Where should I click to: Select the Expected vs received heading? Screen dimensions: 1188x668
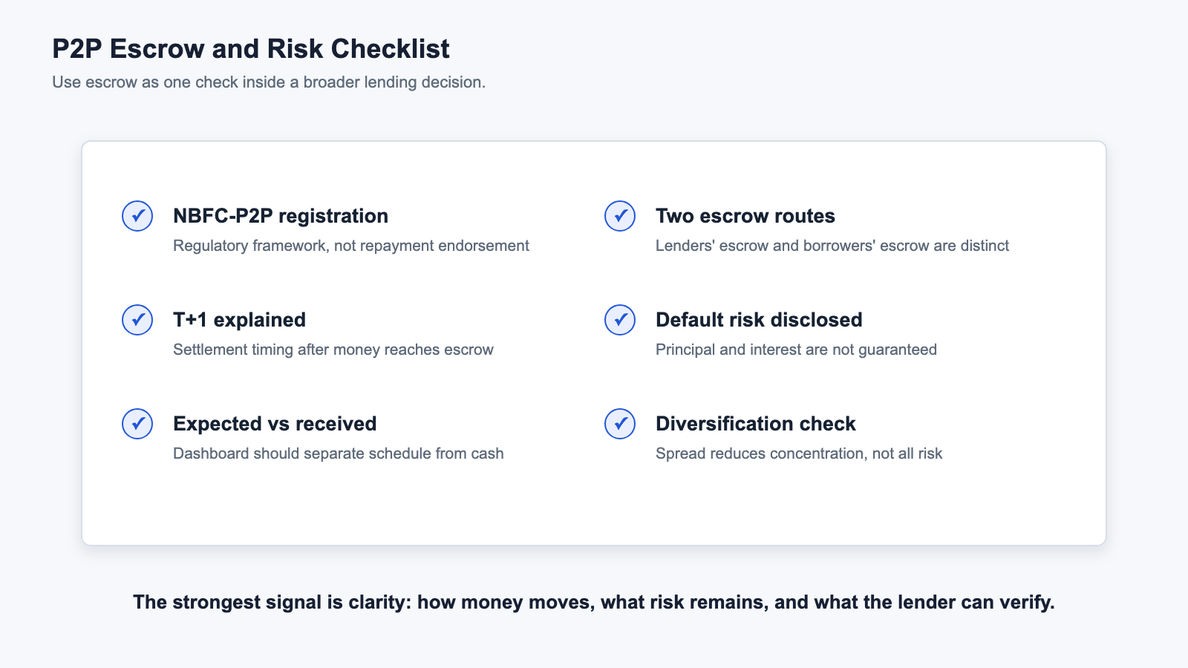[275, 424]
